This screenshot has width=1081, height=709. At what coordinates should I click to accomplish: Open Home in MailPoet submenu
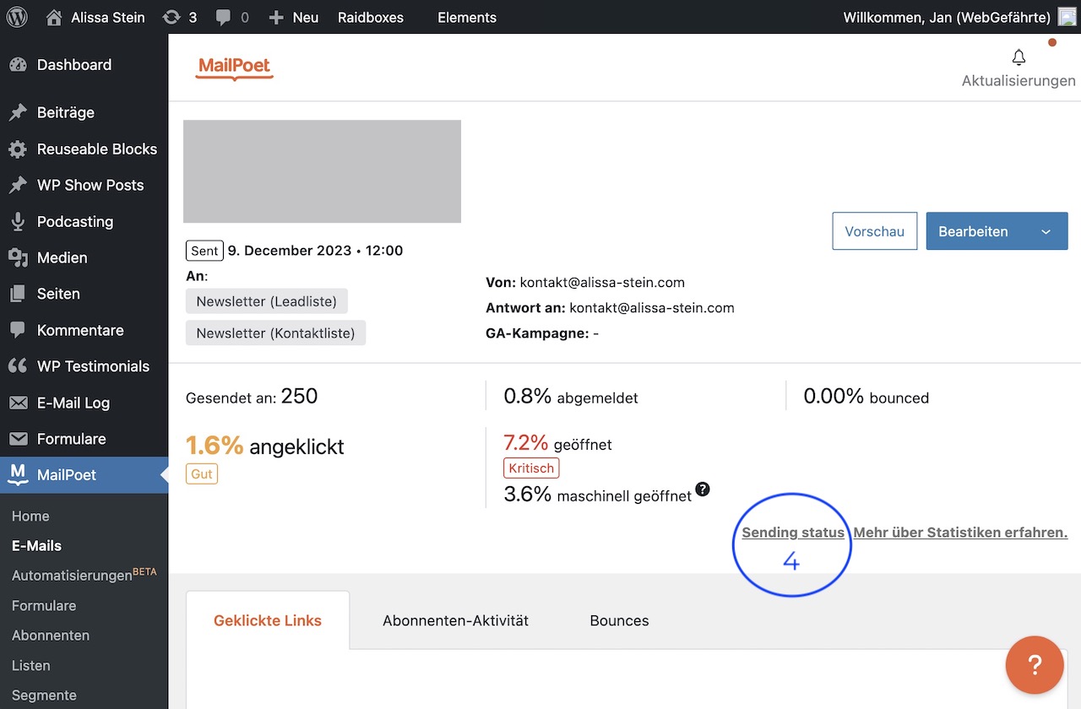coord(30,516)
